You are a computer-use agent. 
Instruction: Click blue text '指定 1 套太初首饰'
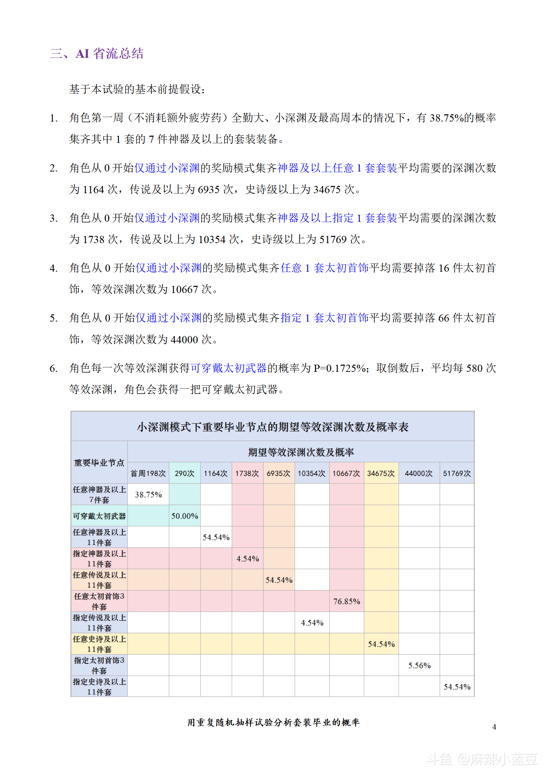[x=324, y=318]
